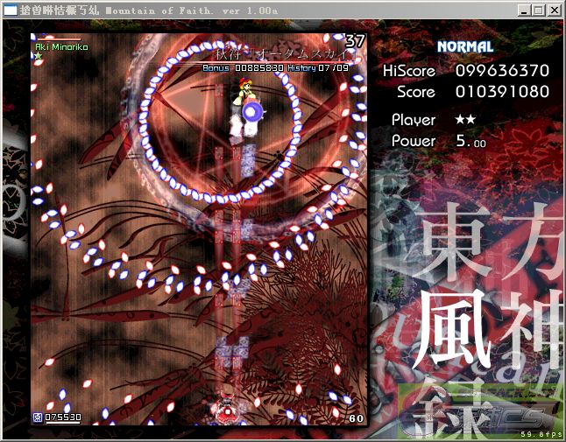
Task: Click the large blue orb below the boss
Action: point(252,112)
